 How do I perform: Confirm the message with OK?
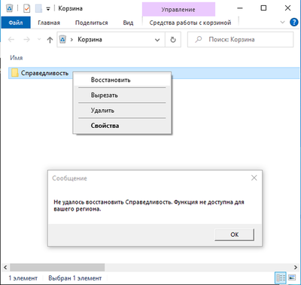pos(234,235)
